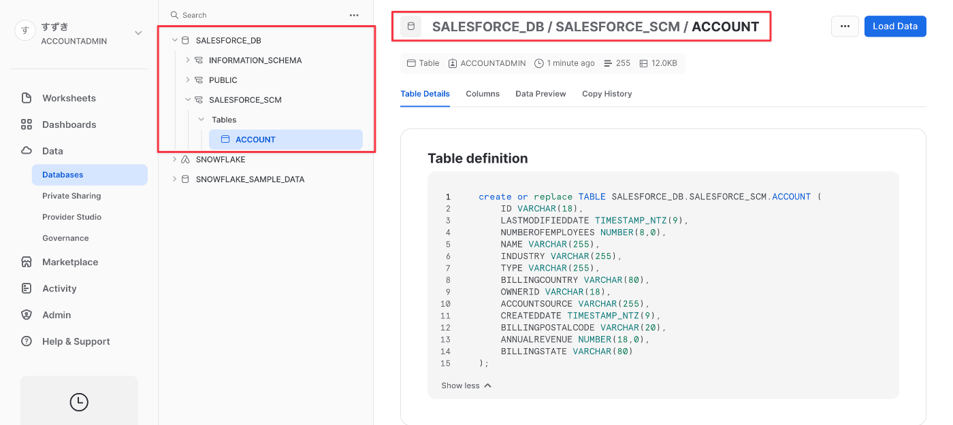Click the Marketplace store icon

point(27,262)
